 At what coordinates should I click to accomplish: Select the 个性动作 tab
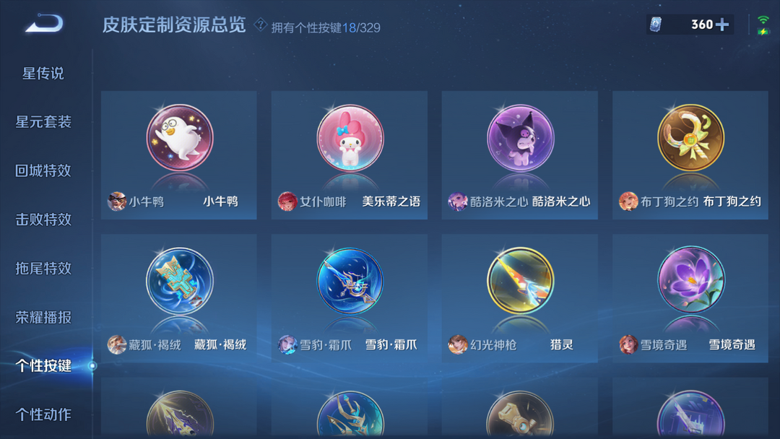[43, 414]
